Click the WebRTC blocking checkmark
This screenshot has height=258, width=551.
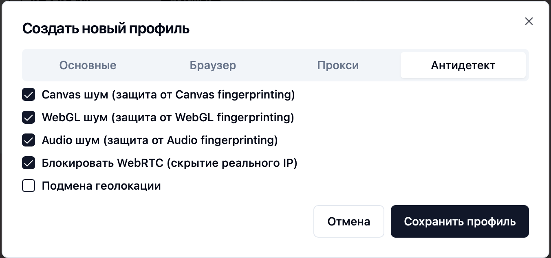click(29, 163)
